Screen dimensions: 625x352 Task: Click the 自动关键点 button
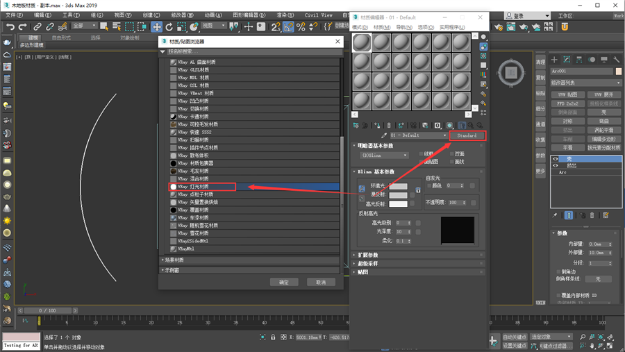514,337
